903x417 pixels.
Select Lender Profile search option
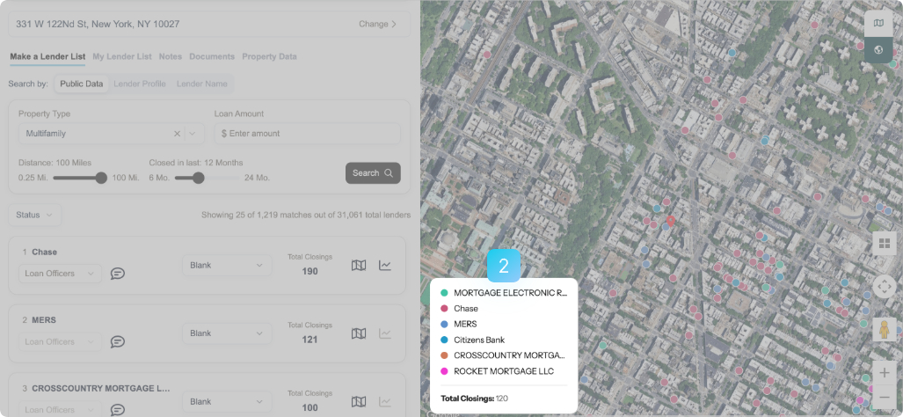[x=140, y=84]
